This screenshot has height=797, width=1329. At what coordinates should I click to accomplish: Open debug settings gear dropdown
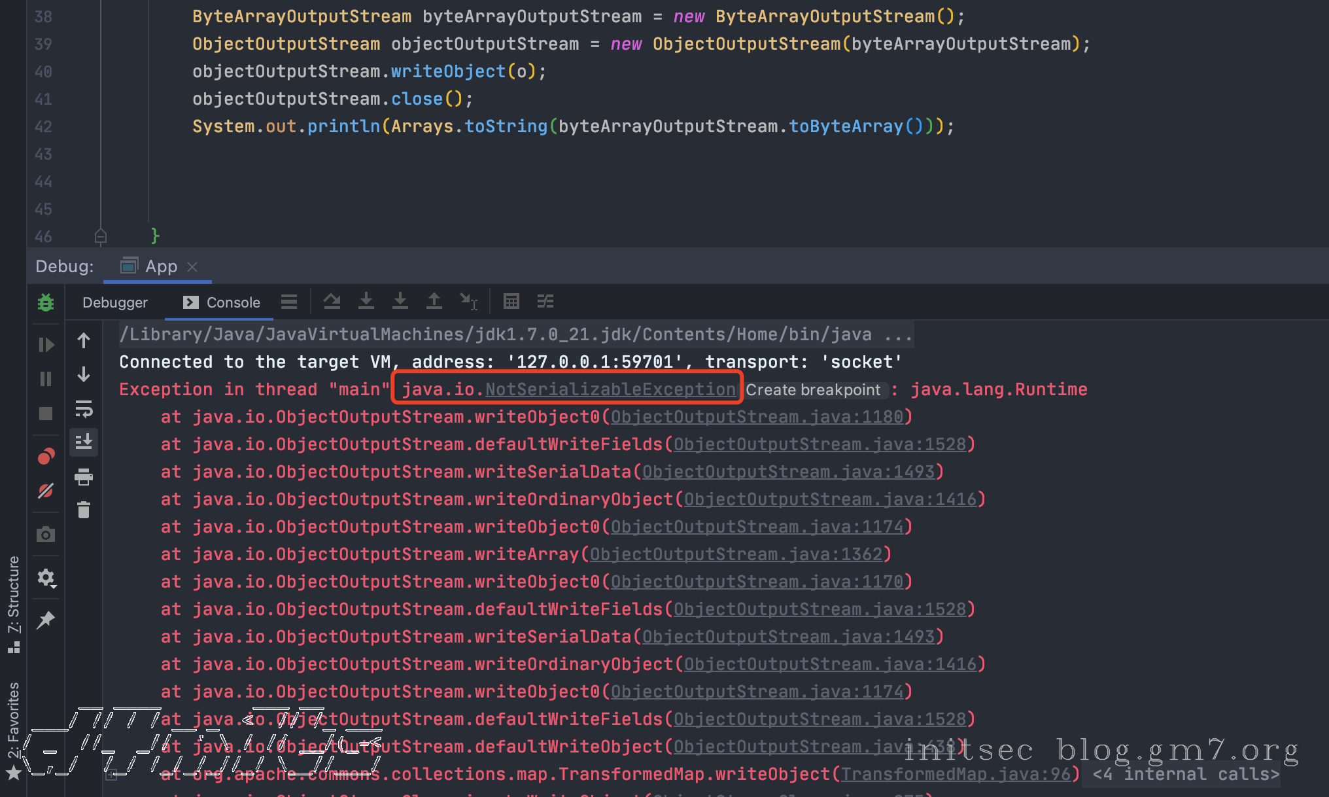click(x=46, y=578)
